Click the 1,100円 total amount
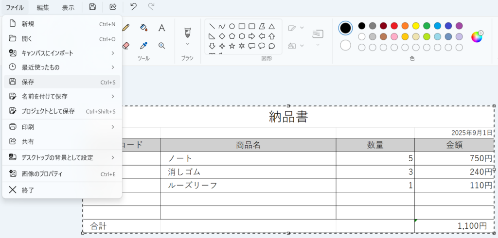Screen dimensions: 498x238 click(472, 226)
